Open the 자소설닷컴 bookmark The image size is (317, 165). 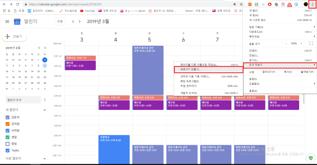click(x=68, y=11)
